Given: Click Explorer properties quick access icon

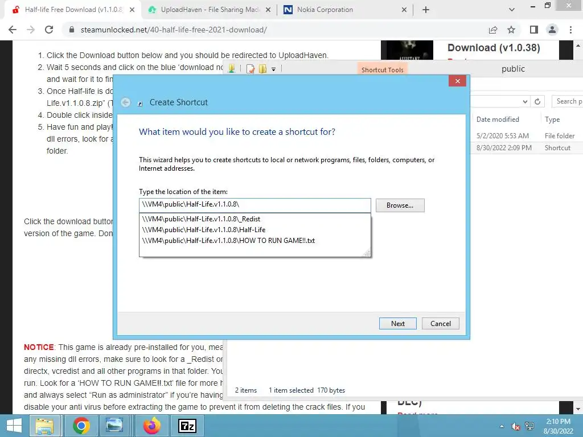Looking at the screenshot, I should (x=251, y=69).
